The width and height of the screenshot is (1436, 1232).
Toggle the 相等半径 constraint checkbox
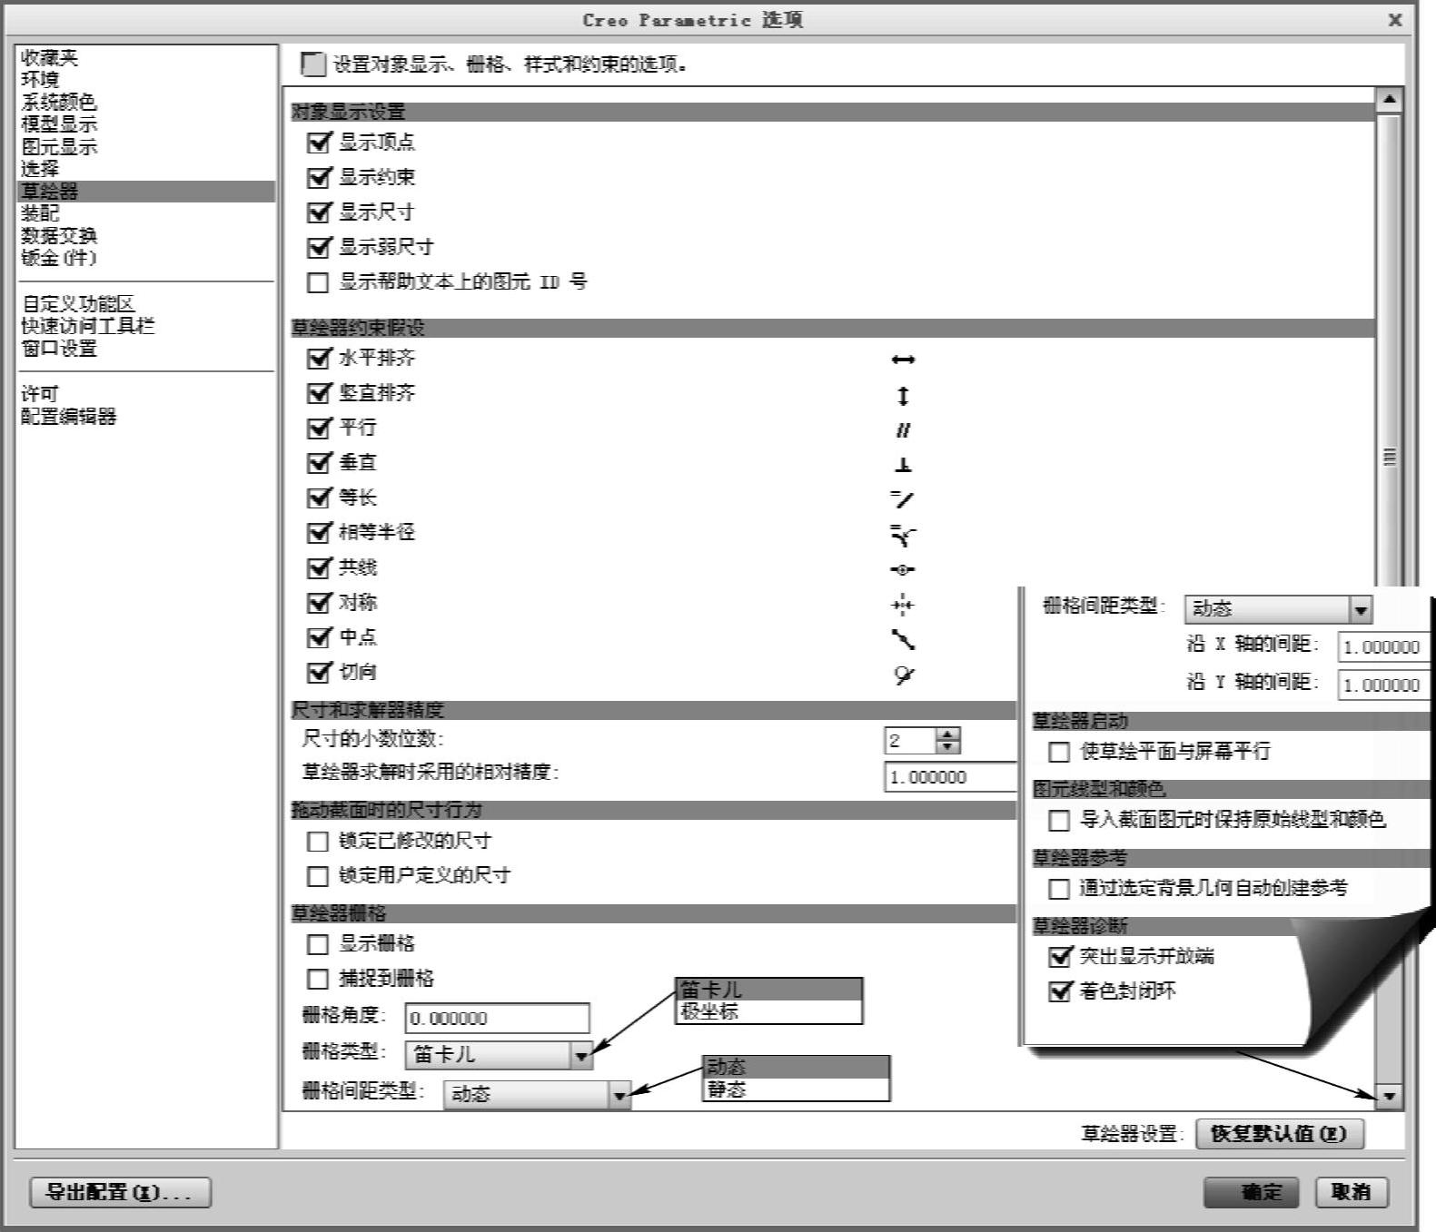(x=318, y=532)
